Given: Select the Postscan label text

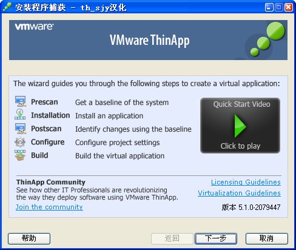Looking at the screenshot, I should tap(46, 129).
